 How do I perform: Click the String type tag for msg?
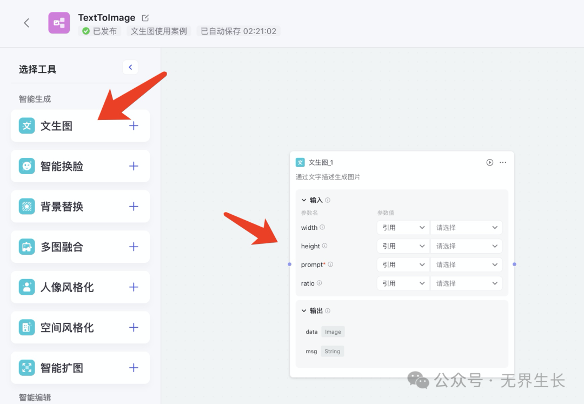point(332,351)
